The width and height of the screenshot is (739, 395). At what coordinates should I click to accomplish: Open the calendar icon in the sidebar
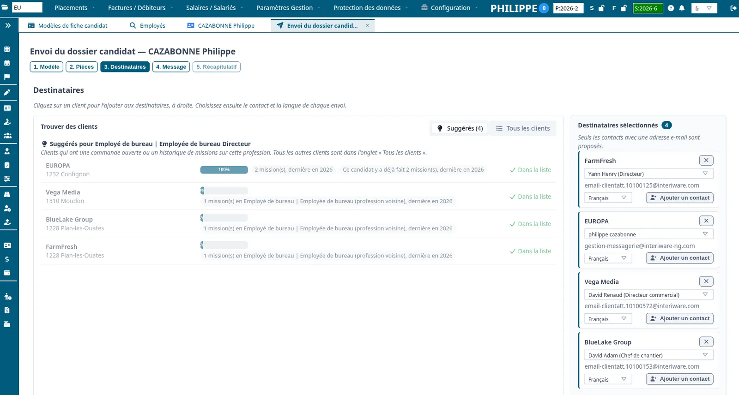[x=7, y=63]
